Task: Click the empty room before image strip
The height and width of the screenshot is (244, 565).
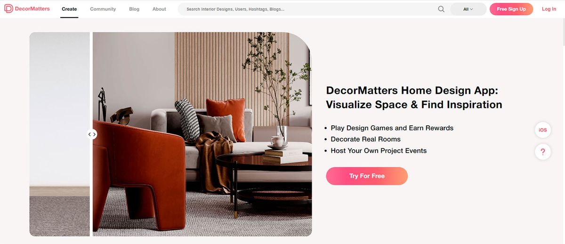Action: point(59,134)
